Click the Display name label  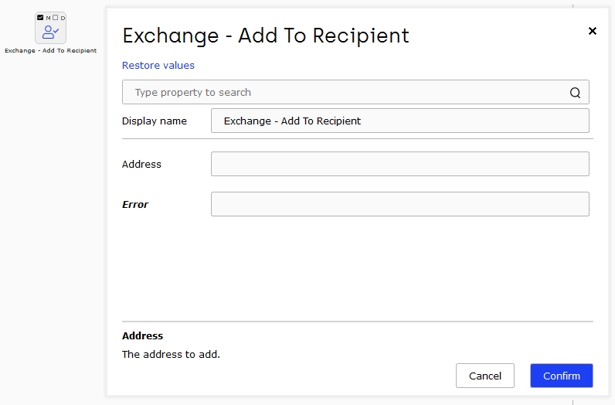[155, 121]
